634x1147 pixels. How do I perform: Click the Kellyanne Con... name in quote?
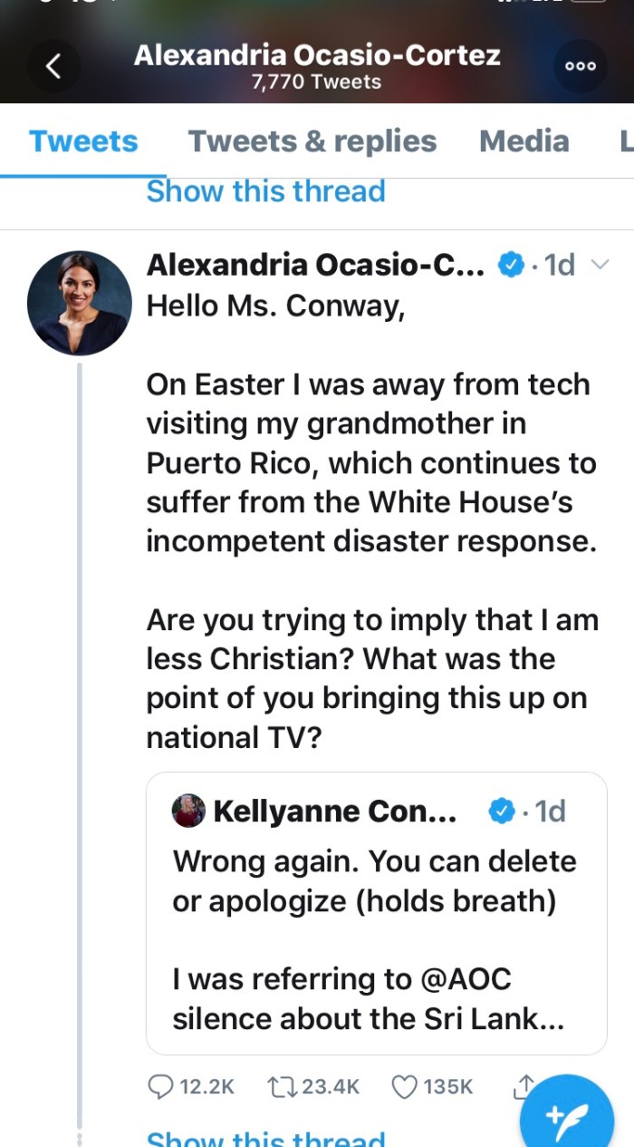click(x=334, y=811)
